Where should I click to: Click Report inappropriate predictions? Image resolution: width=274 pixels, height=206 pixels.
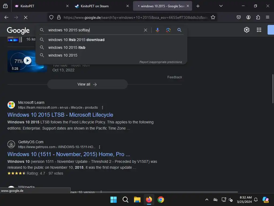[x=161, y=62]
